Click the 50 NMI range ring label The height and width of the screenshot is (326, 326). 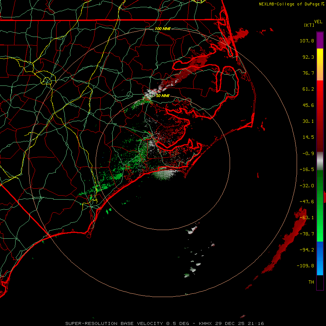[x=163, y=96]
